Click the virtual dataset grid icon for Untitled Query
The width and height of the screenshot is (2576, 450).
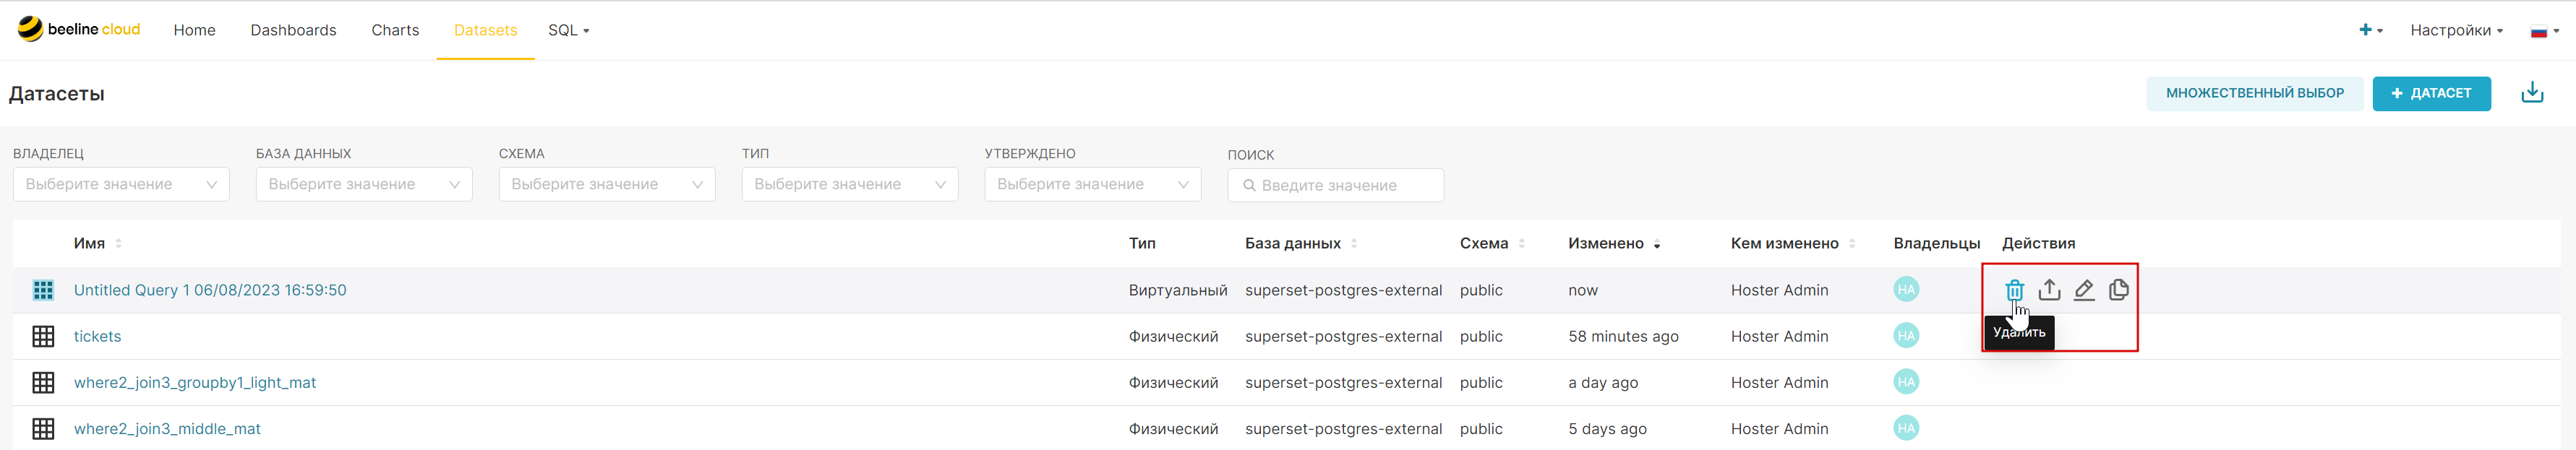coord(43,290)
